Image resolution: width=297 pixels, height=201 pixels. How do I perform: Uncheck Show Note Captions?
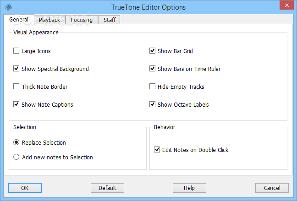click(17, 104)
